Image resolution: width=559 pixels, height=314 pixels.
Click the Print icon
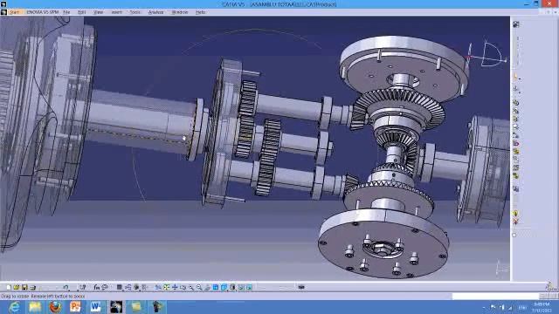click(33, 287)
